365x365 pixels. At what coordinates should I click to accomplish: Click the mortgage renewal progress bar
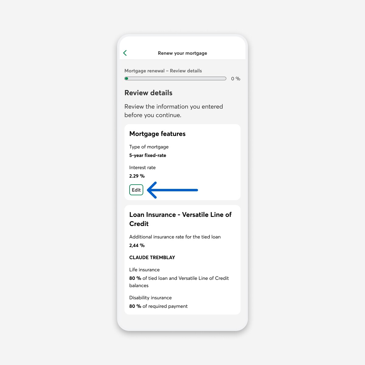[x=175, y=78]
